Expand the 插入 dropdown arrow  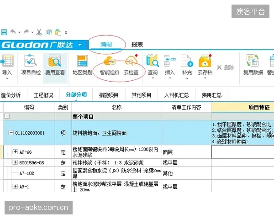tap(170, 78)
